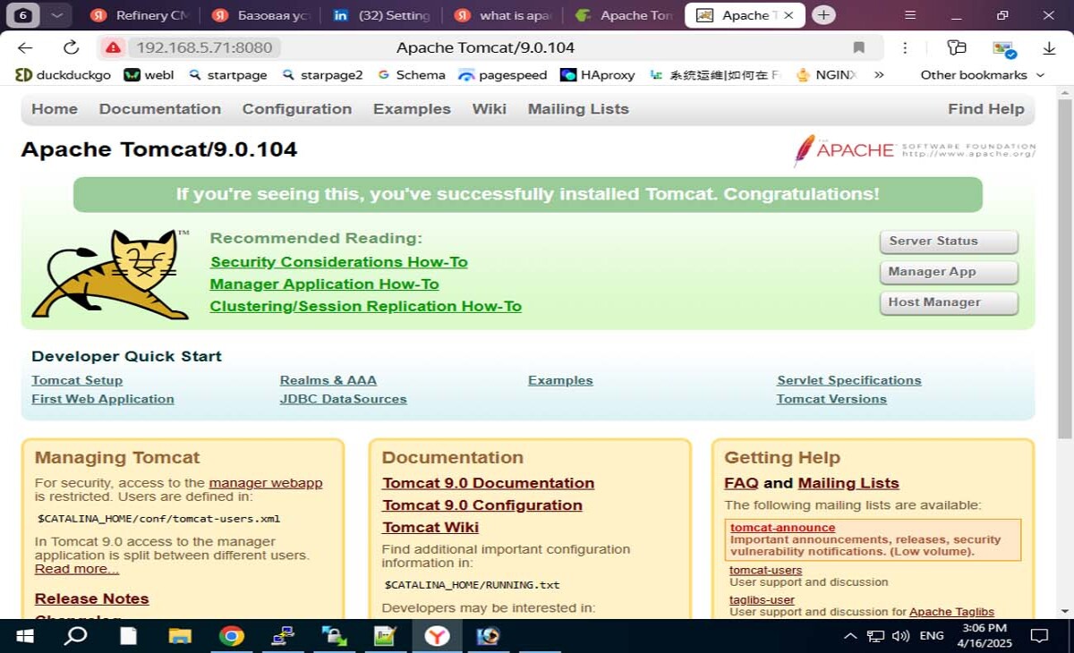Open the webl bookmark
Image resolution: width=1074 pixels, height=653 pixels.
pyautogui.click(x=149, y=75)
